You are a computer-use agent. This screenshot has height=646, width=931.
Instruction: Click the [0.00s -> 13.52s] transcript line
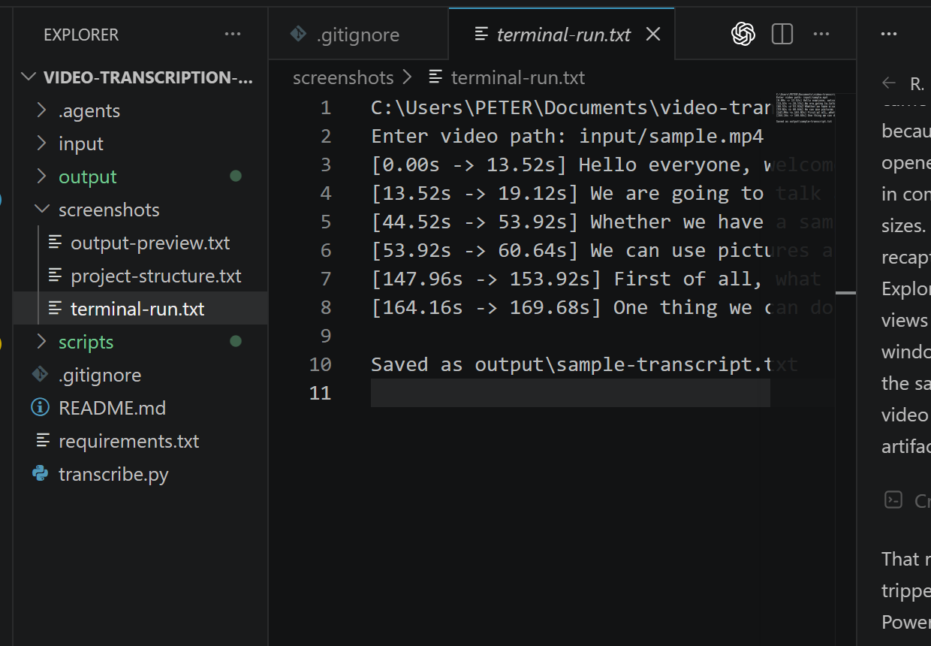click(602, 165)
